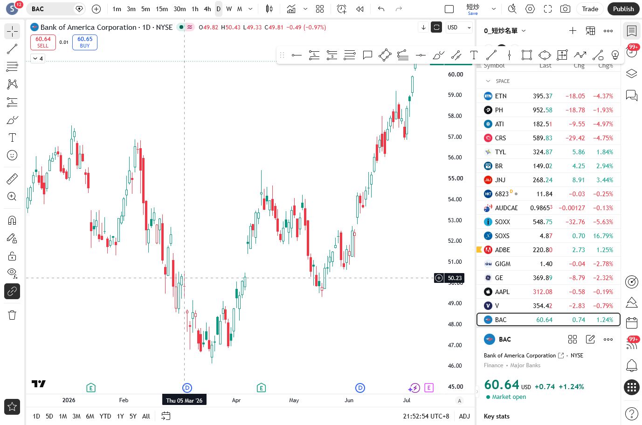
Task: Select the brush drawing tool in left sidebar
Action: [12, 120]
